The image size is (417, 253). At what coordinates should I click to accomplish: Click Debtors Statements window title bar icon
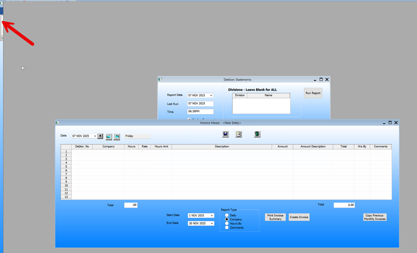[160, 80]
